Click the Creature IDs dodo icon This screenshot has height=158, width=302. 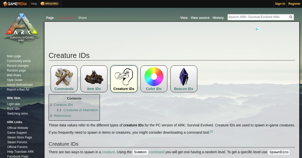point(124,76)
